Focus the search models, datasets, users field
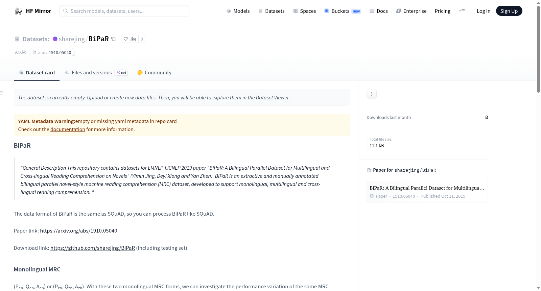 (x=124, y=11)
